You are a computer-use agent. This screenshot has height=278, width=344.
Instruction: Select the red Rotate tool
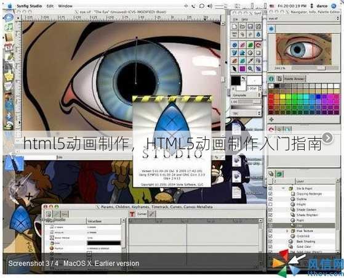tap(258, 45)
